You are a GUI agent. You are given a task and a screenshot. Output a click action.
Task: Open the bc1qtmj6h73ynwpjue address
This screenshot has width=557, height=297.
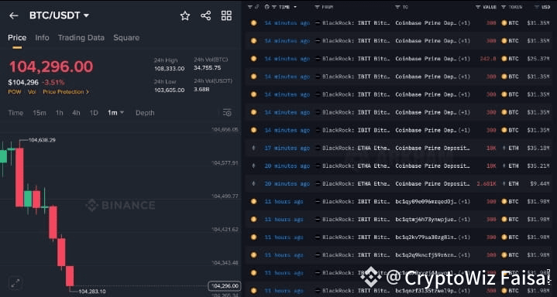[x=426, y=220]
